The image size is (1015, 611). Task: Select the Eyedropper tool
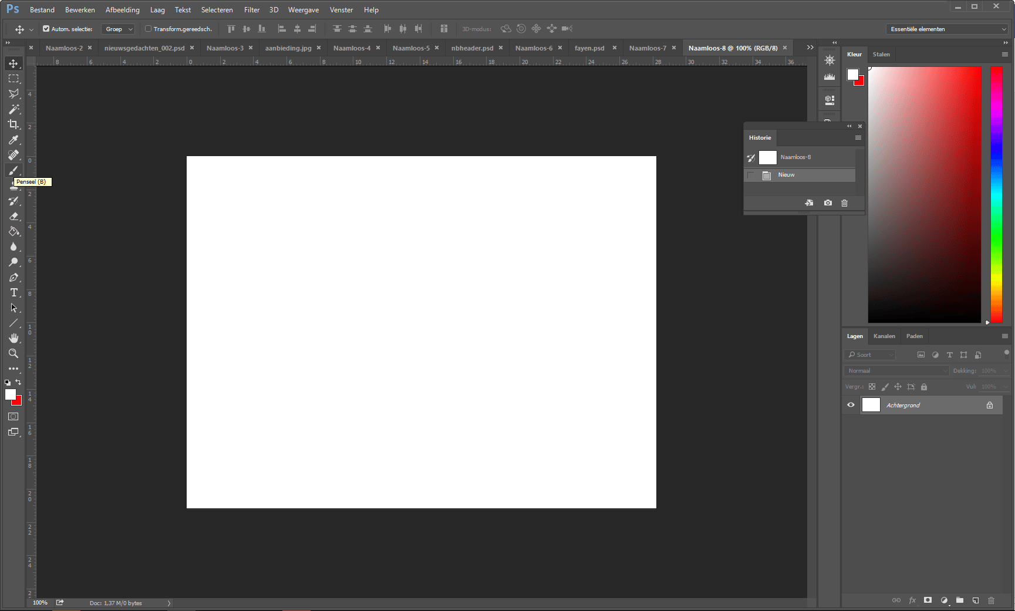[x=13, y=140]
